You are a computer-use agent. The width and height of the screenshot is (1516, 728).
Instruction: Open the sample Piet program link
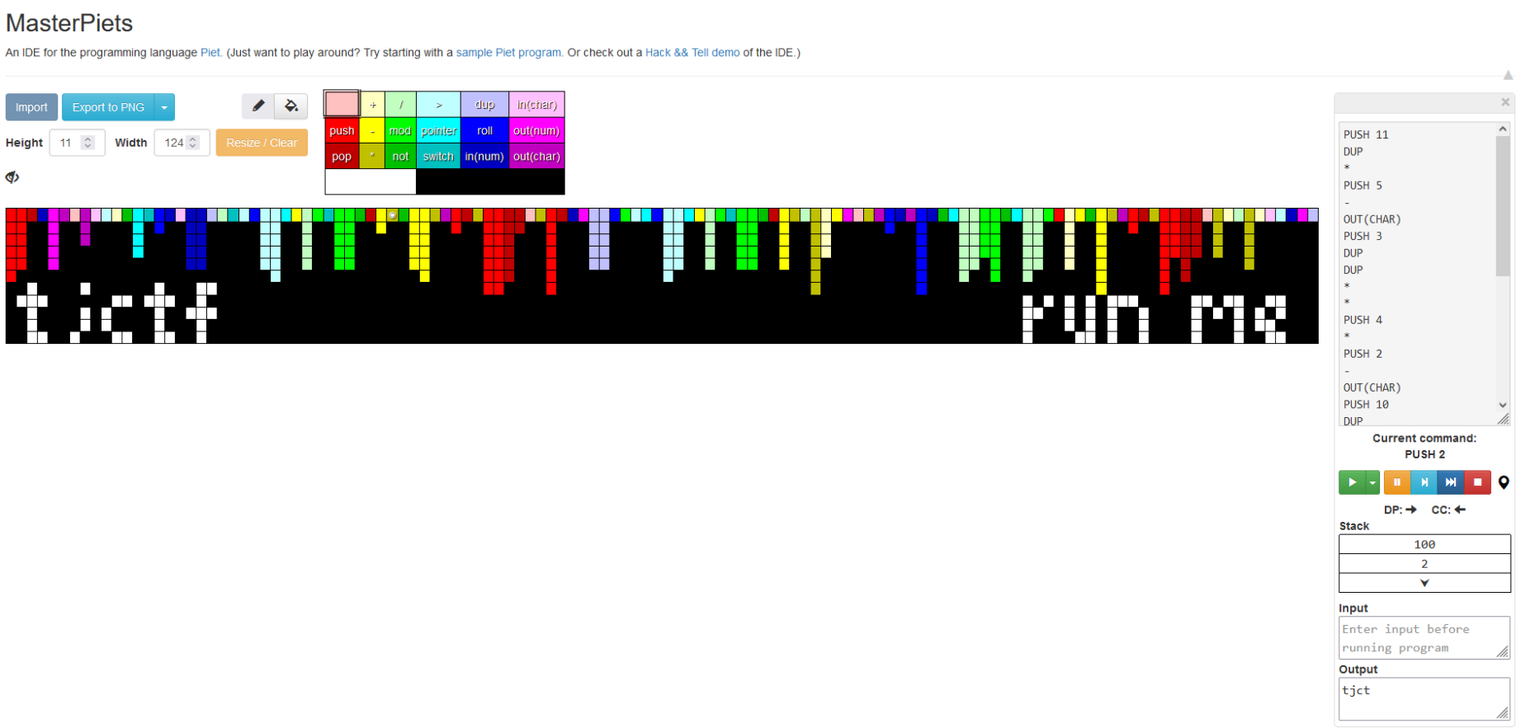[x=509, y=52]
